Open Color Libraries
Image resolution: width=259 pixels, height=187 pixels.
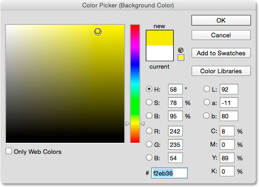[x=221, y=71]
